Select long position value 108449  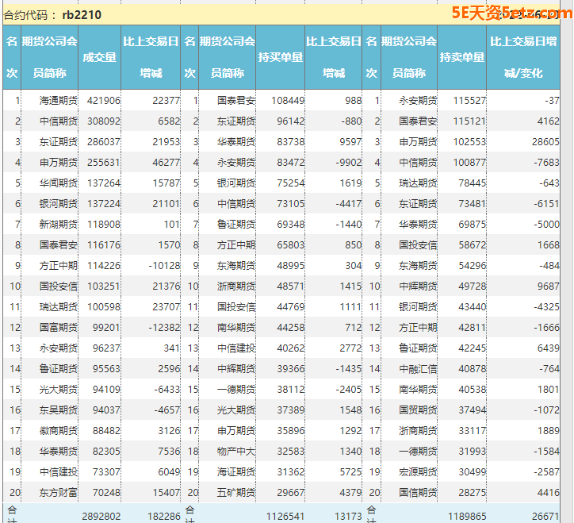[288, 101]
